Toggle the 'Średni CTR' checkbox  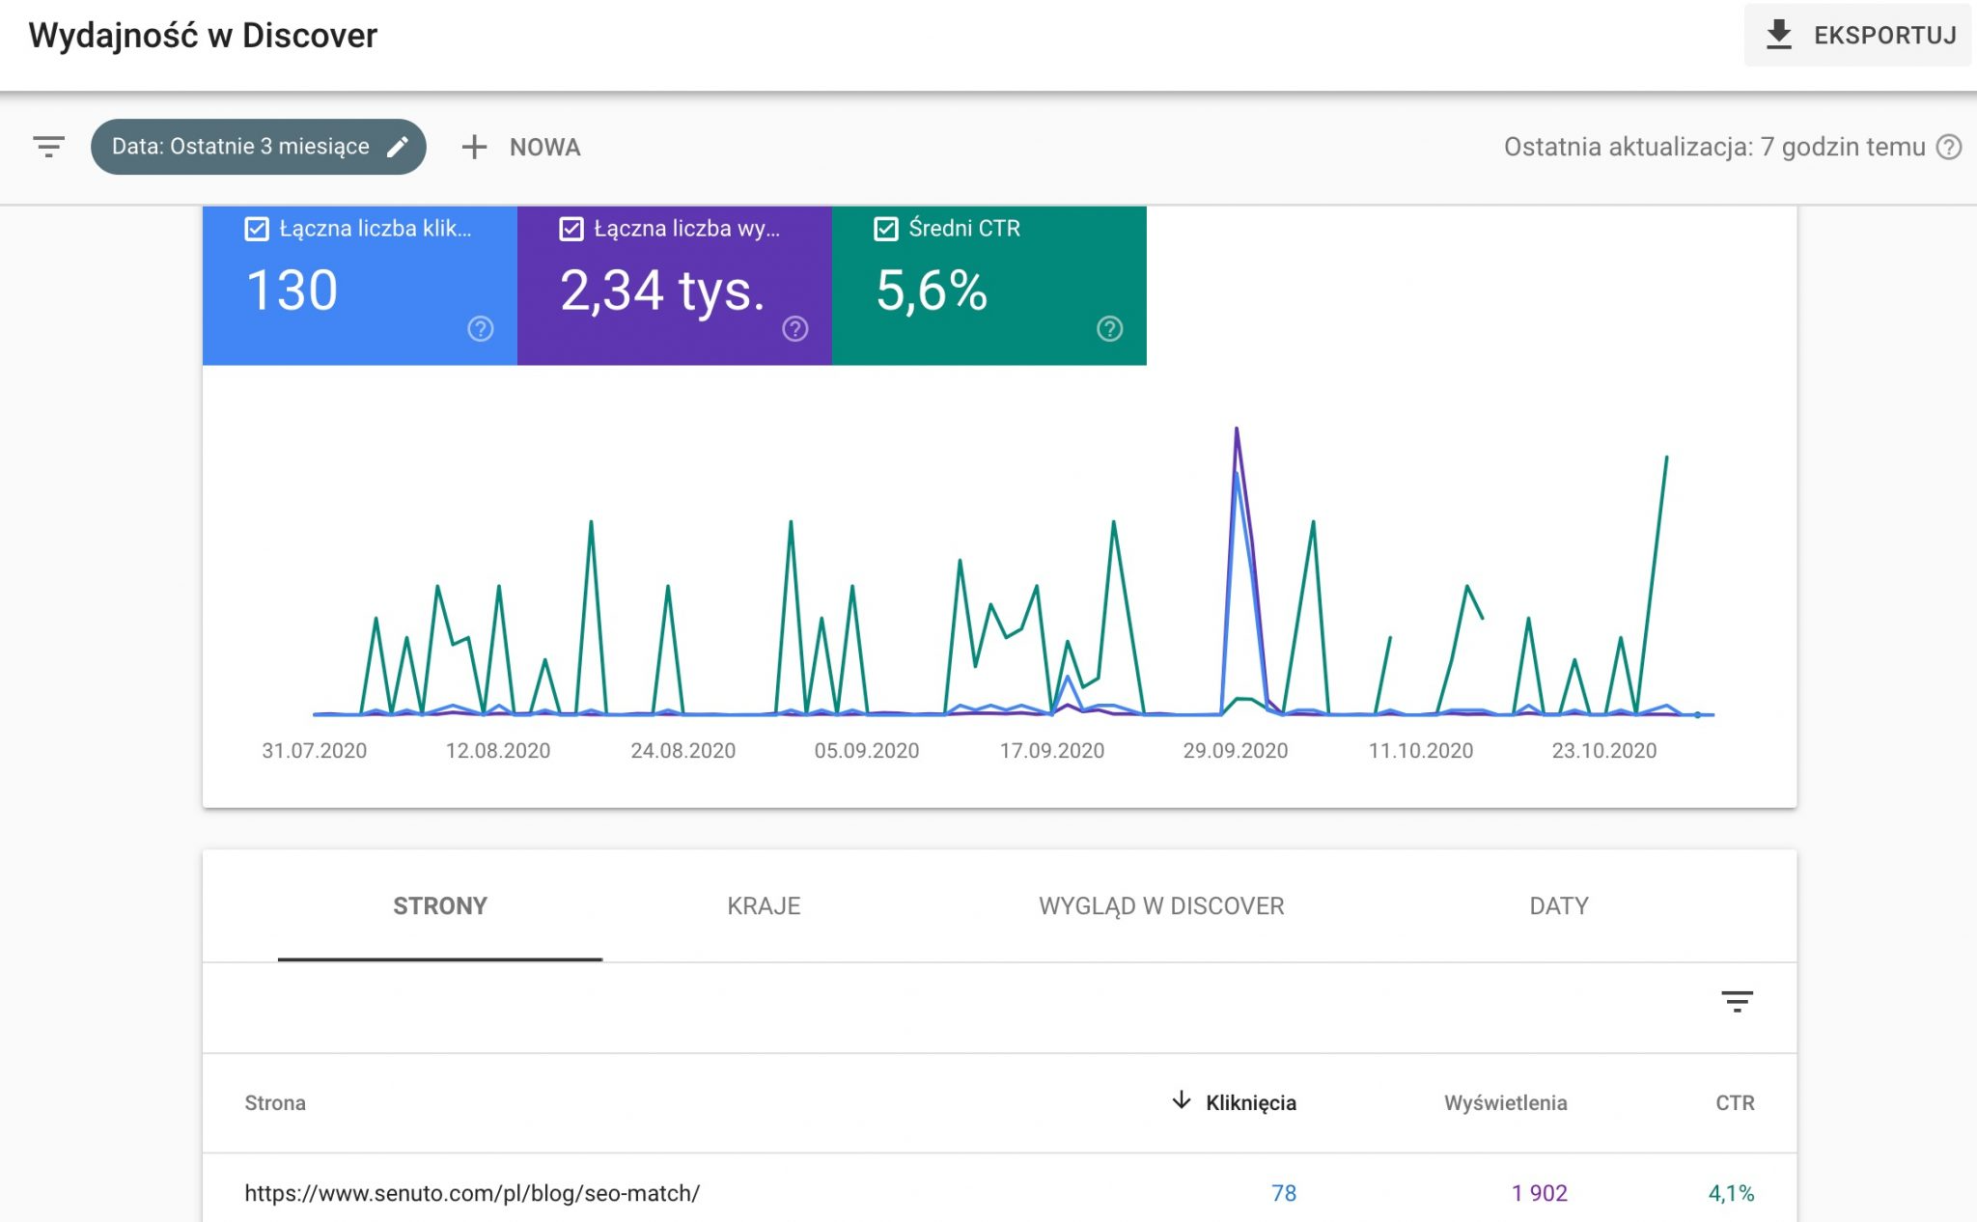point(886,229)
